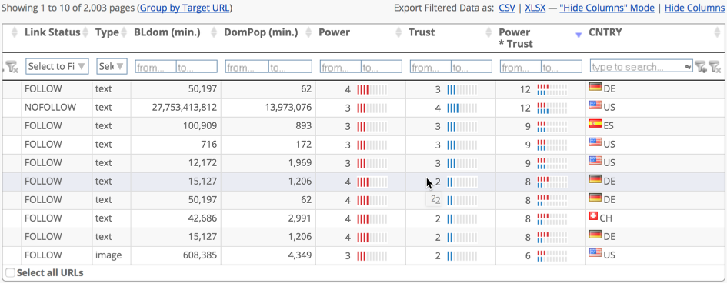727x290 pixels.
Task: Click the clear-filter funnel left of Link Status filter
Action: pyautogui.click(x=12, y=67)
